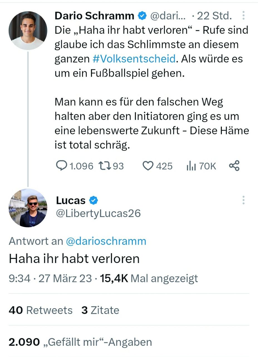The image size is (258, 357).
Task: Open Lucas's profile picture
Action: tap(28, 208)
